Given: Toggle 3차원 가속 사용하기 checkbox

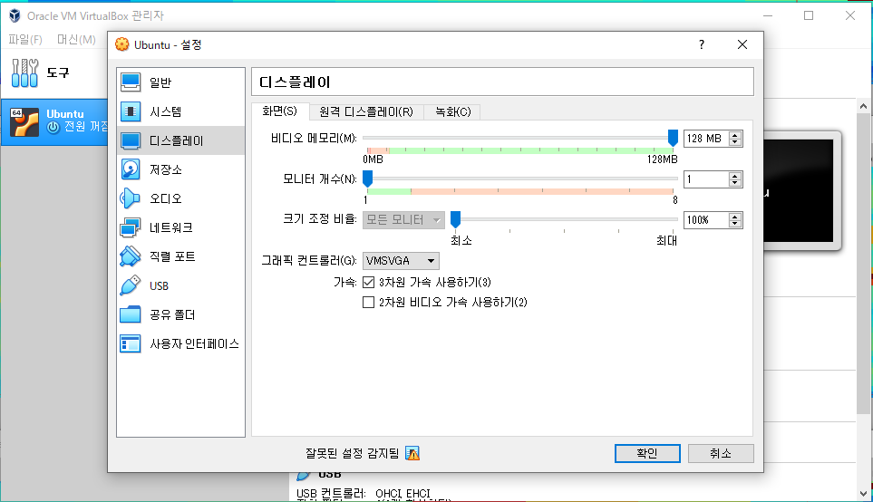Looking at the screenshot, I should 368,282.
